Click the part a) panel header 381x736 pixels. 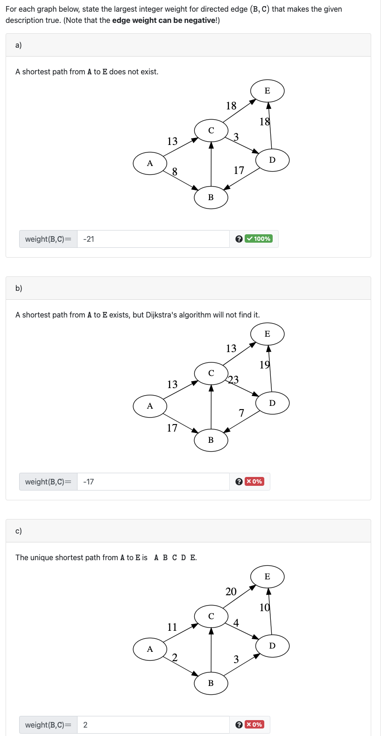[x=188, y=45]
